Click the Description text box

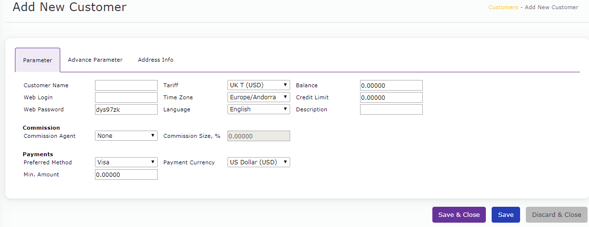tap(391, 109)
